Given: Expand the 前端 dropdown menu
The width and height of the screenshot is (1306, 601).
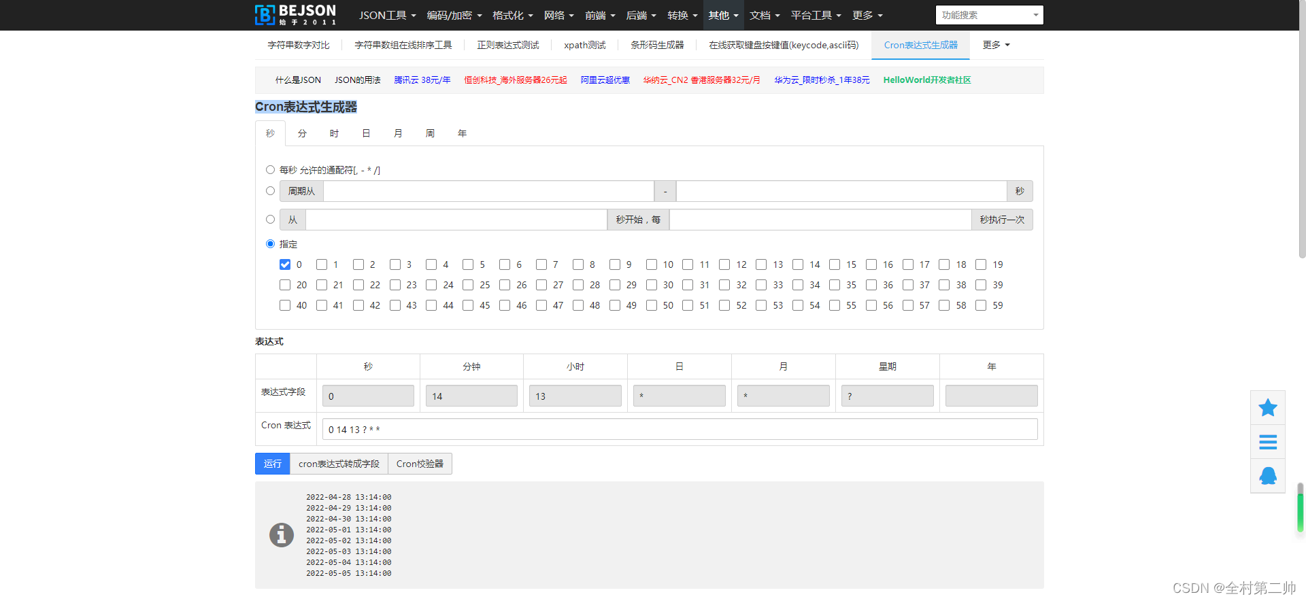Looking at the screenshot, I should coord(600,15).
